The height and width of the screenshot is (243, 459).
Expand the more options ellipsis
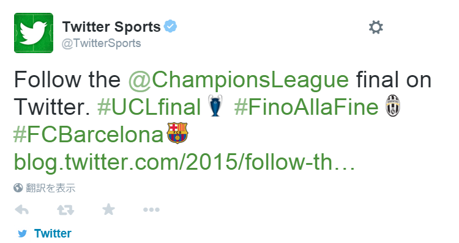coord(151,209)
